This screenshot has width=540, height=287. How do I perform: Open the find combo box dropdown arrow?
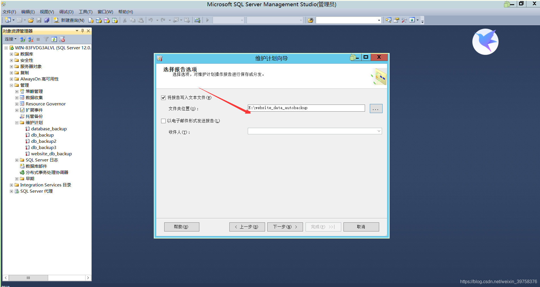[x=379, y=20]
